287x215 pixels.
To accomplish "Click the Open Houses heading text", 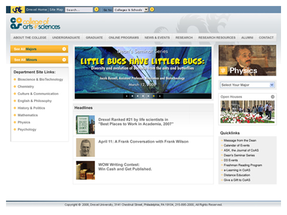I will tap(231, 97).
